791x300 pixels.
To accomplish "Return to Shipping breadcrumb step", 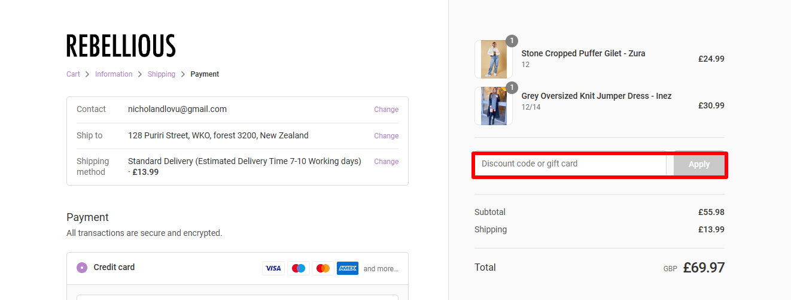I will 162,74.
